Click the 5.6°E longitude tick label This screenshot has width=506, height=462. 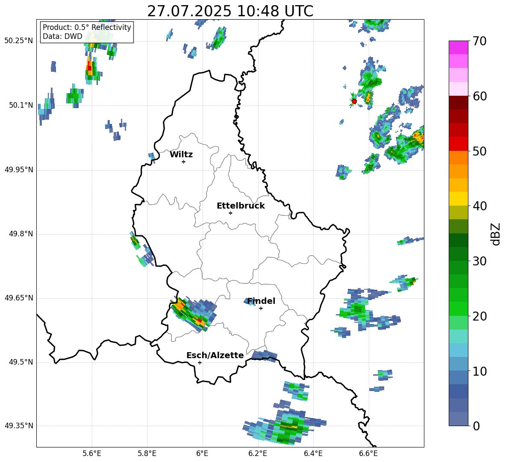(x=91, y=453)
